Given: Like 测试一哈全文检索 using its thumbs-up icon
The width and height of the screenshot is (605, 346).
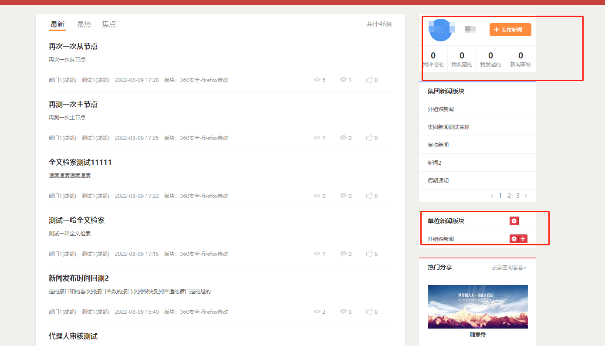Looking at the screenshot, I should click(369, 254).
